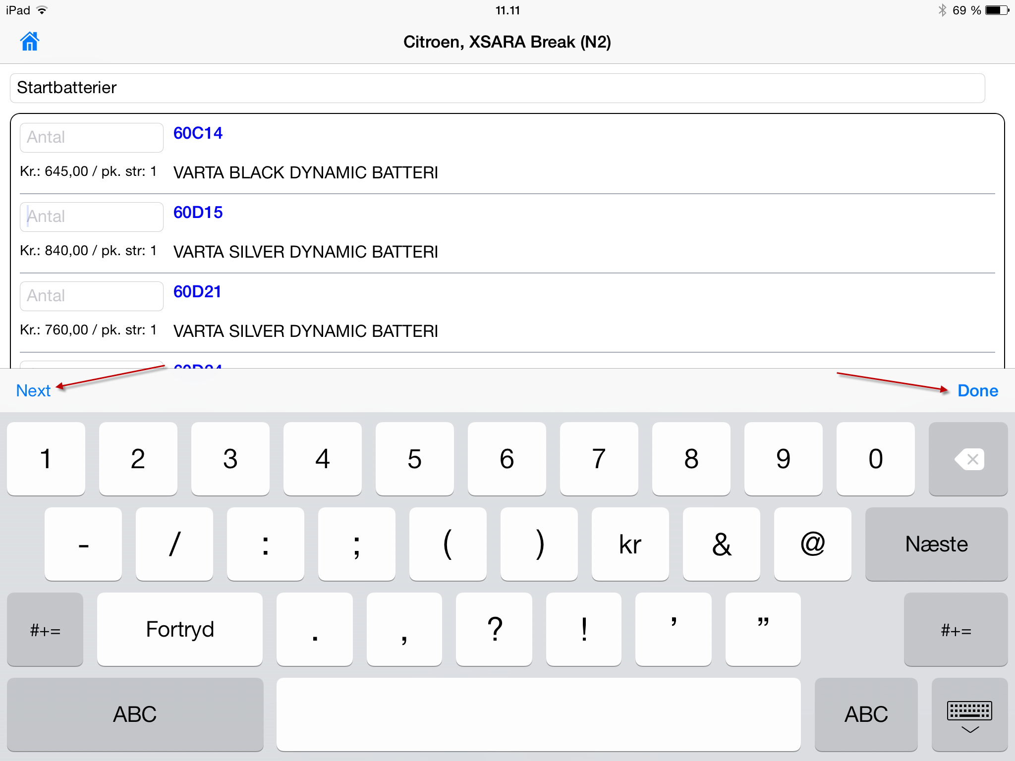Check the Bluetooth status icon

(942, 10)
